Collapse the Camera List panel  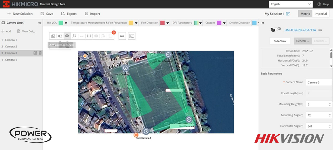[39, 23]
